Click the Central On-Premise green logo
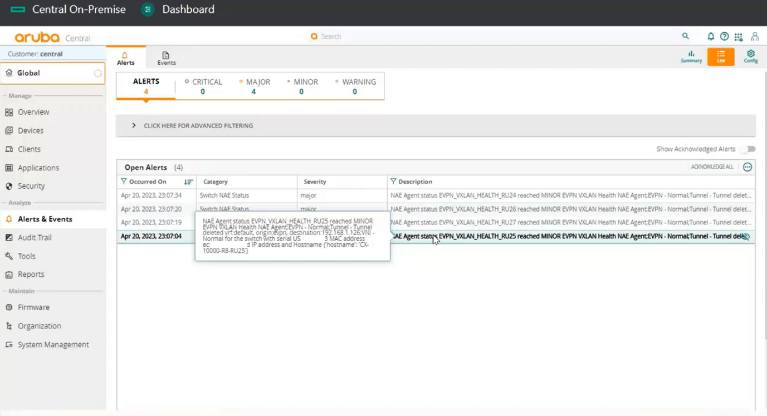The height and width of the screenshot is (416, 767). point(18,9)
